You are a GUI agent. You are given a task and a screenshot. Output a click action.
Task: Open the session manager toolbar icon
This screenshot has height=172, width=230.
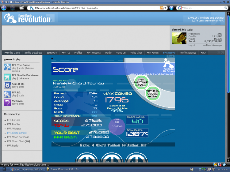22,8
